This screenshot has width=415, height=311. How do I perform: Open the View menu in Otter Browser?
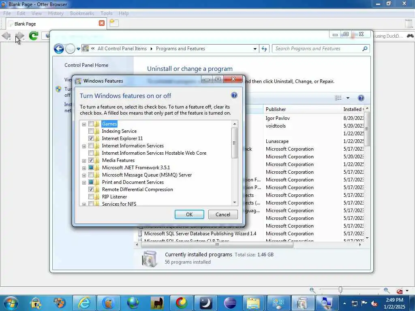[36, 13]
